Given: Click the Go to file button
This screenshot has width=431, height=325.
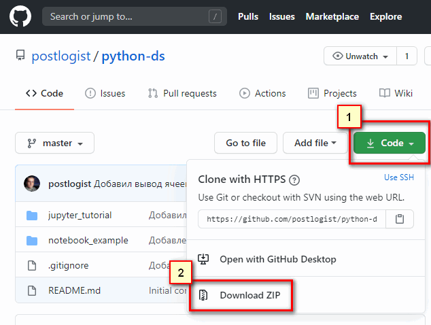Looking at the screenshot, I should [245, 143].
